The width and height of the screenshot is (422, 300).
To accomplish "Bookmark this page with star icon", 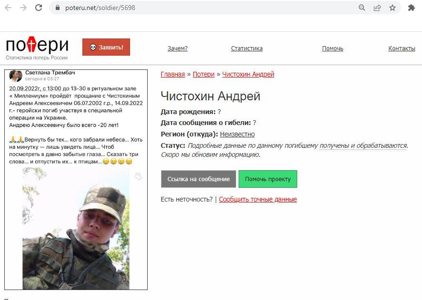I will tap(392, 8).
